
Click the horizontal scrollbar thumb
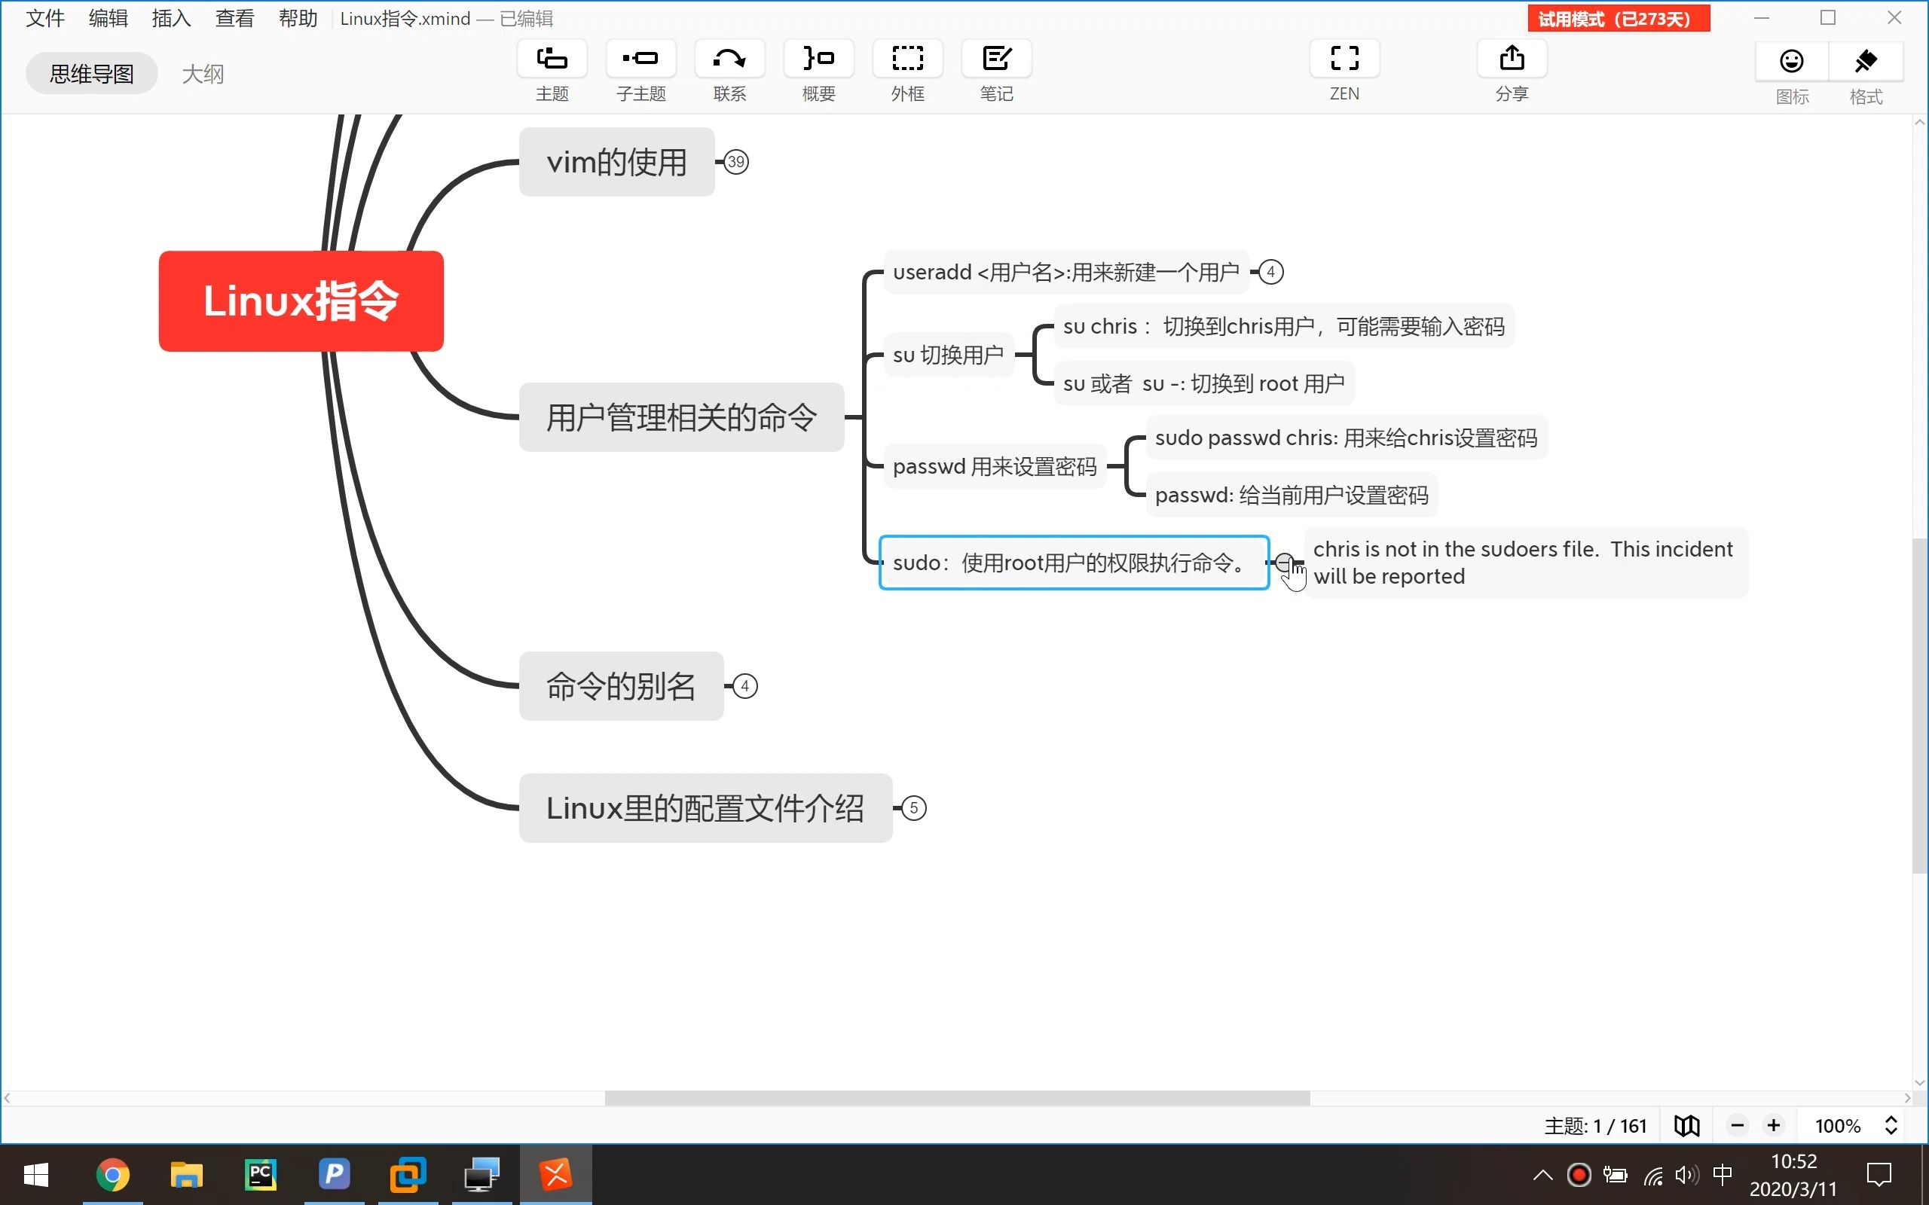(x=957, y=1098)
